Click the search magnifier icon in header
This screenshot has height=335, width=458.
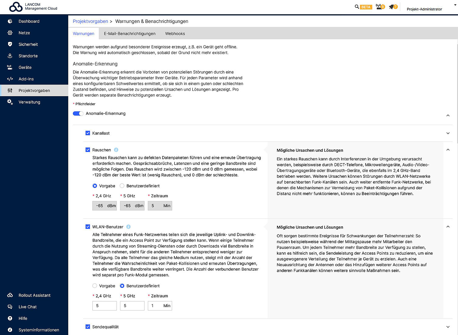357,7
